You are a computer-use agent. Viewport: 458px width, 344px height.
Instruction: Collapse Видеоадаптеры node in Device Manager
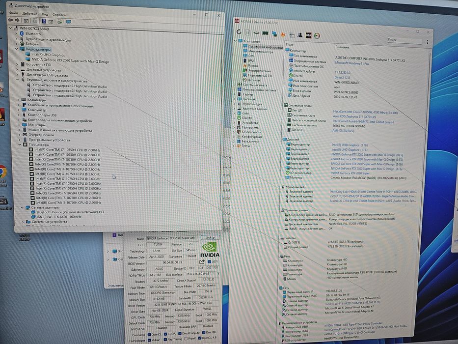pyautogui.click(x=17, y=49)
